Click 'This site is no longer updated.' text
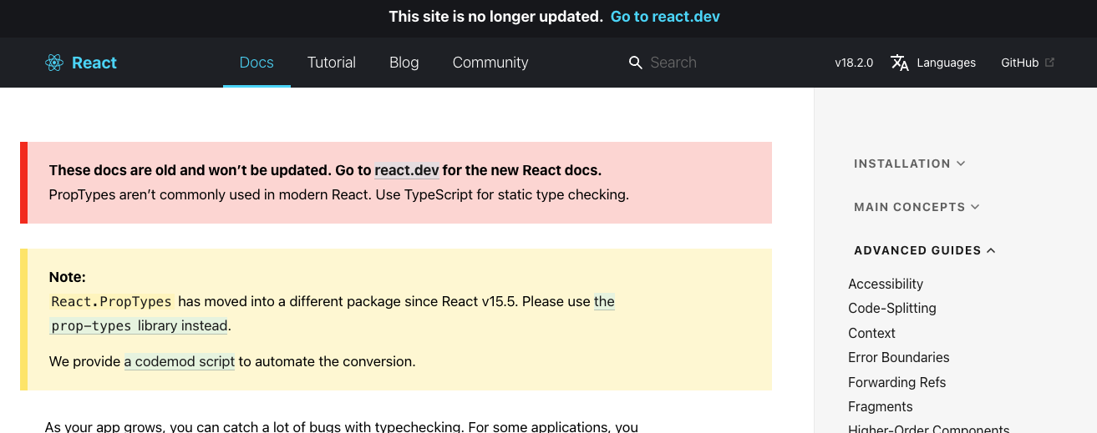 pyautogui.click(x=495, y=17)
